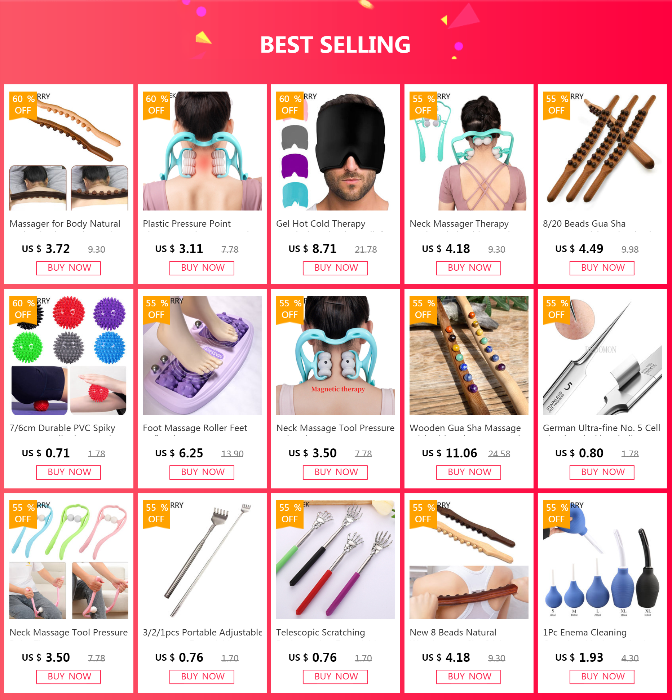The width and height of the screenshot is (672, 700).
Task: Select the 7/6cm Durable PVC Spiky title
Action: point(62,428)
